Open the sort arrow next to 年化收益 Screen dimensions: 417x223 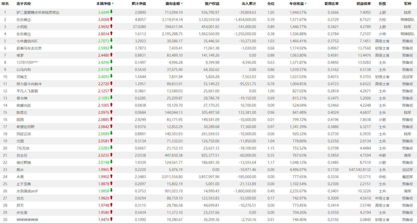tap(306, 4)
